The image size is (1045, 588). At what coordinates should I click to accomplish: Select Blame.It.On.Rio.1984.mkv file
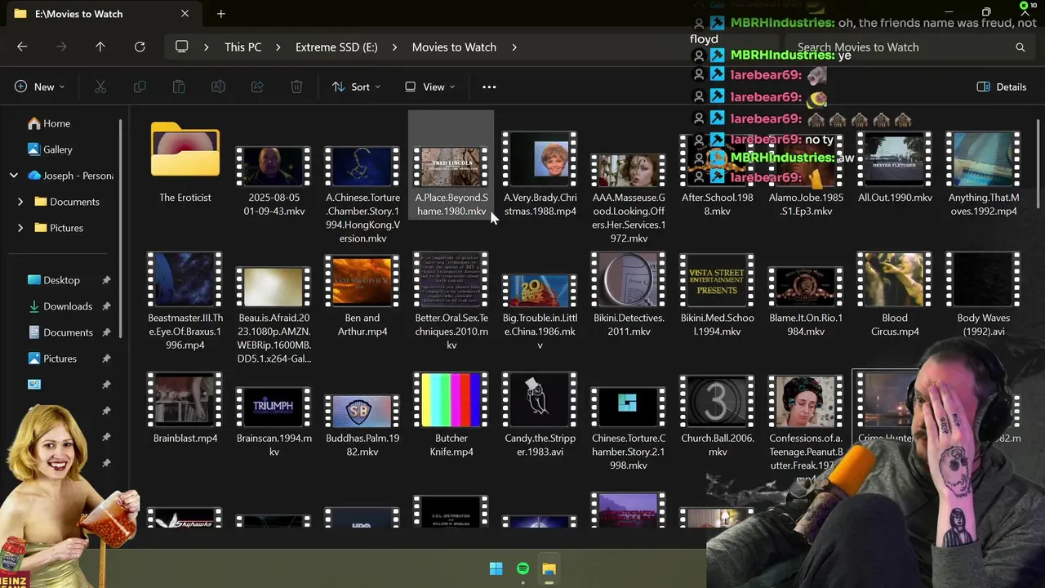pyautogui.click(x=806, y=301)
